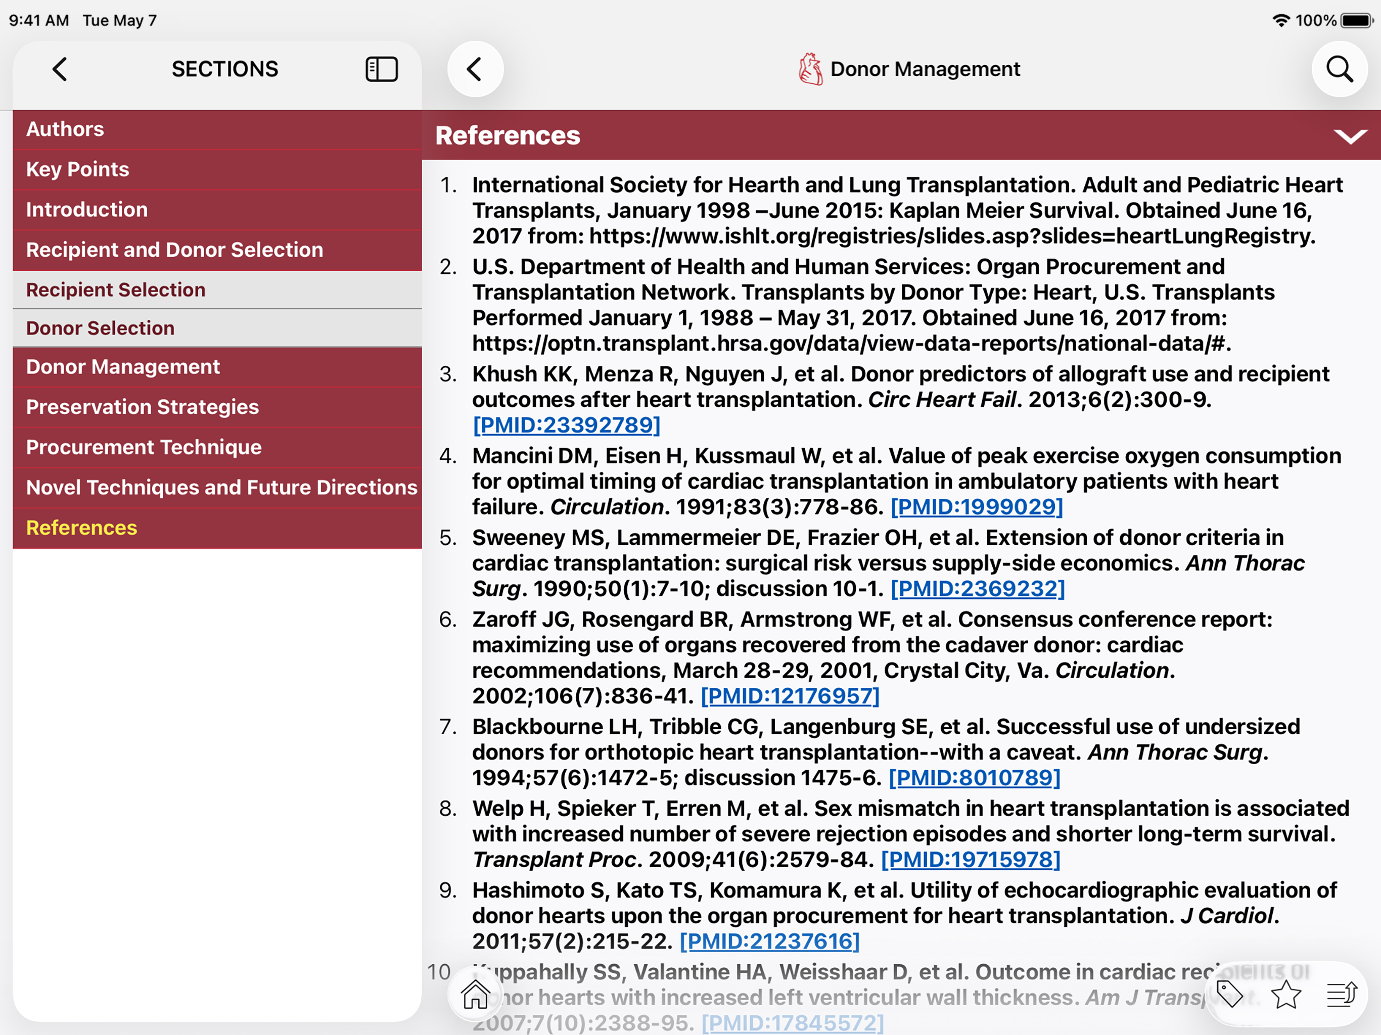Open link PMID:2369232
This screenshot has width=1381, height=1035.
977,589
